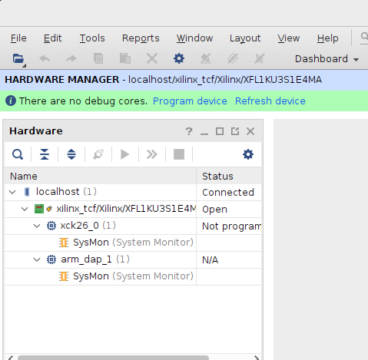Select SysMon under arm_dap_1
368x360 pixels.
point(133,276)
